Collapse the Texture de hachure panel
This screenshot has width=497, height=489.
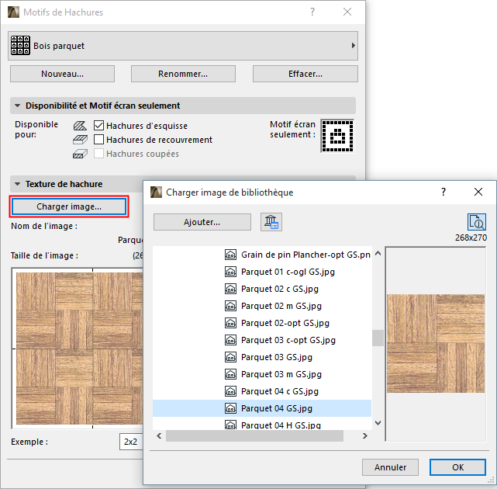17,184
